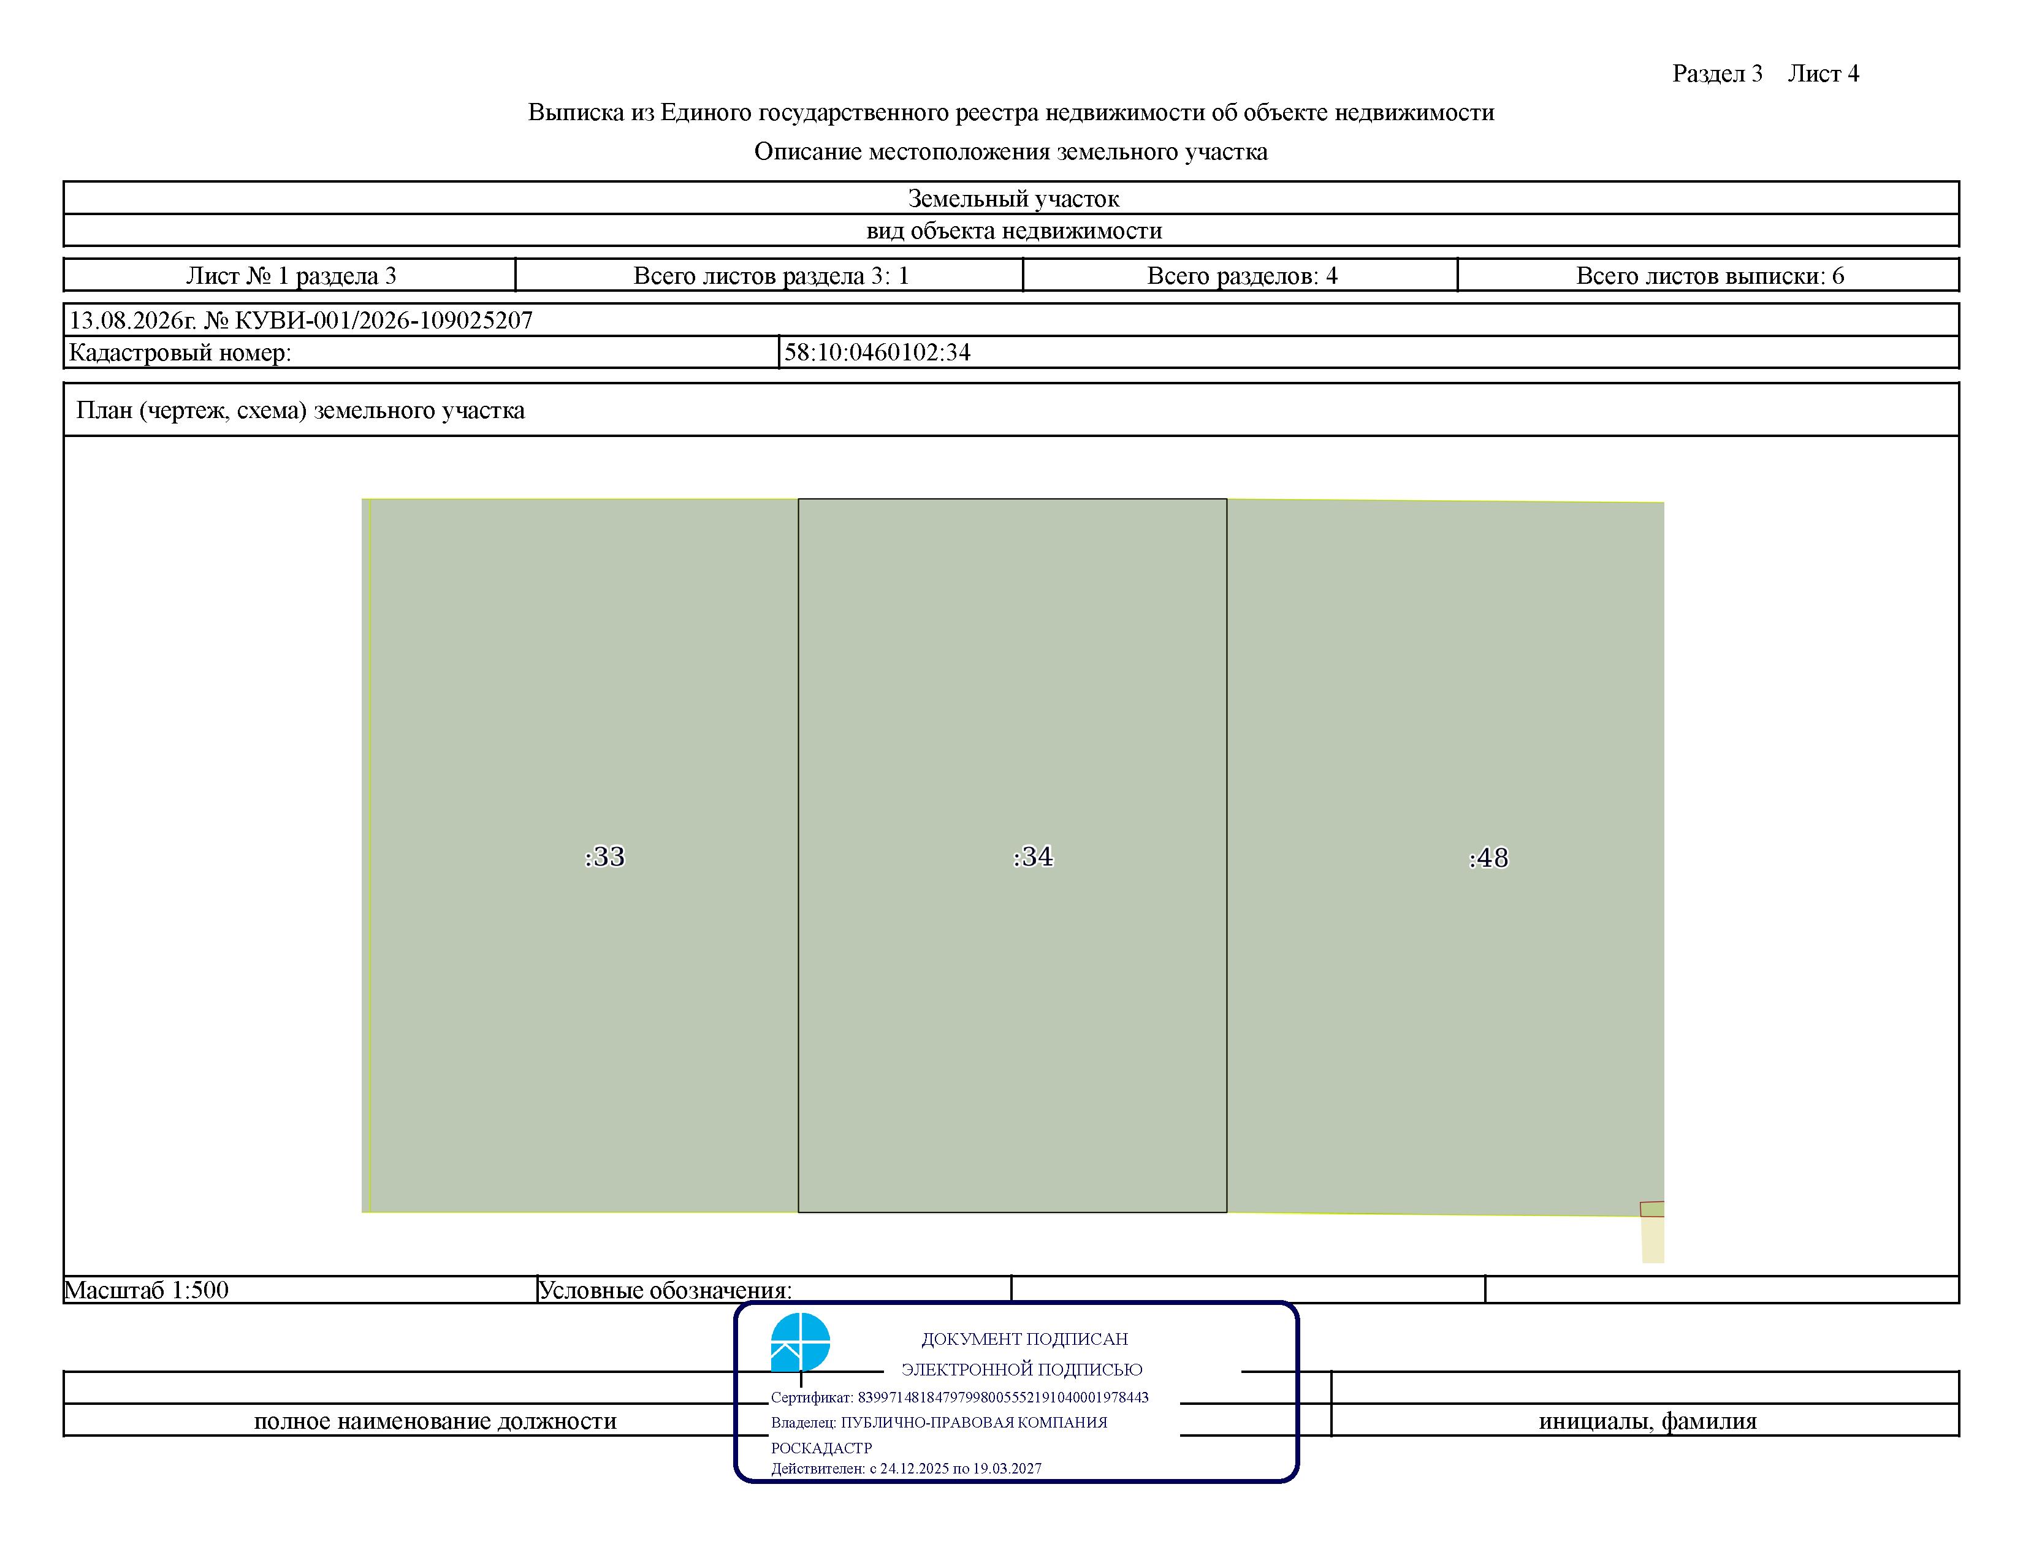Click 'Всего разделов: 4' cell
Viewport: 2023px width, 1563px height.
click(x=1241, y=275)
